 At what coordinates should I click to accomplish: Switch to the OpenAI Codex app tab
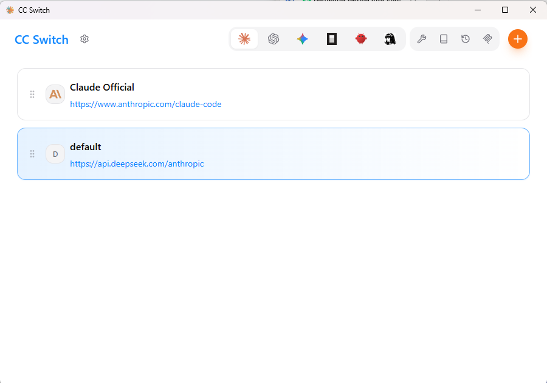click(273, 39)
